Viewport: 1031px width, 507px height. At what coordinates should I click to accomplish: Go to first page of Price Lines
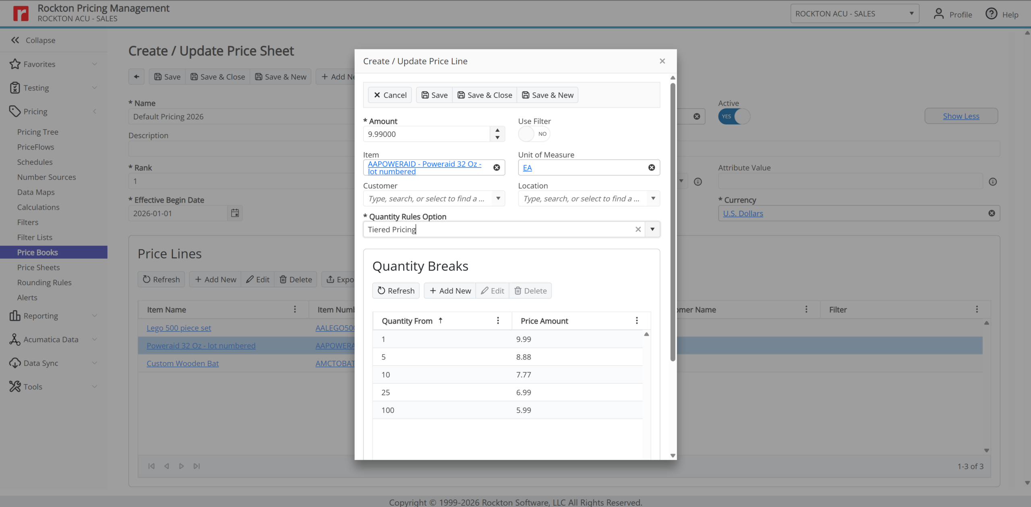[x=151, y=466]
